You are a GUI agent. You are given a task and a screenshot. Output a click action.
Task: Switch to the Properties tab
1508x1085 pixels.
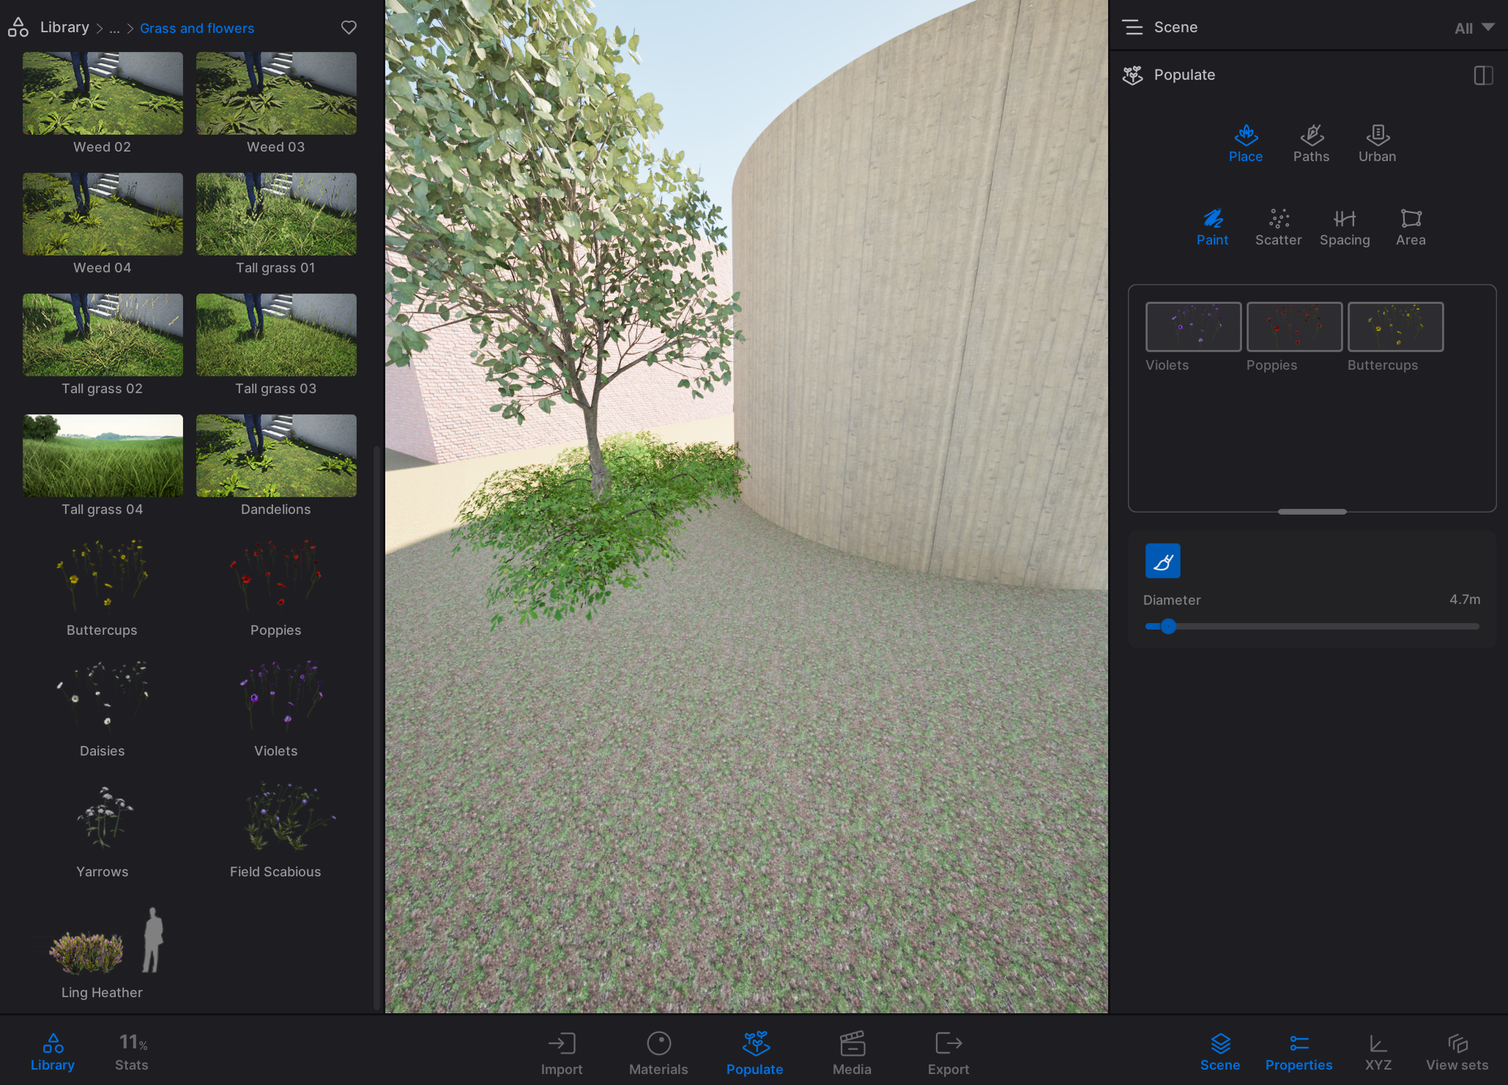tap(1298, 1053)
